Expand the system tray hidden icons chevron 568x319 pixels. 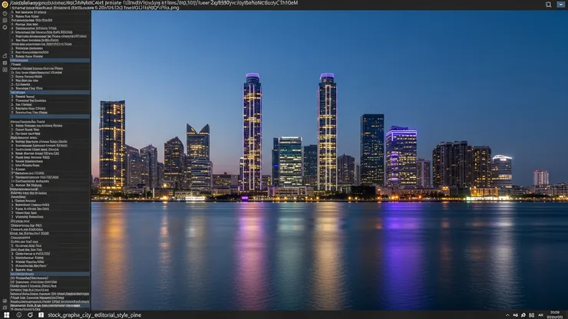(507, 315)
